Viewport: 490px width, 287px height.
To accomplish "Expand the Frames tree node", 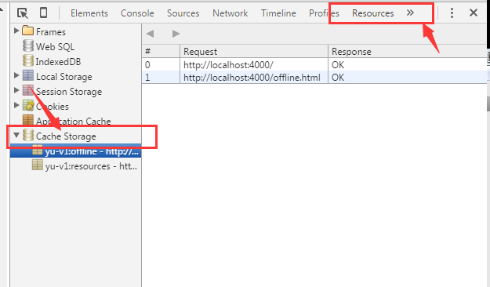I will 16,31.
